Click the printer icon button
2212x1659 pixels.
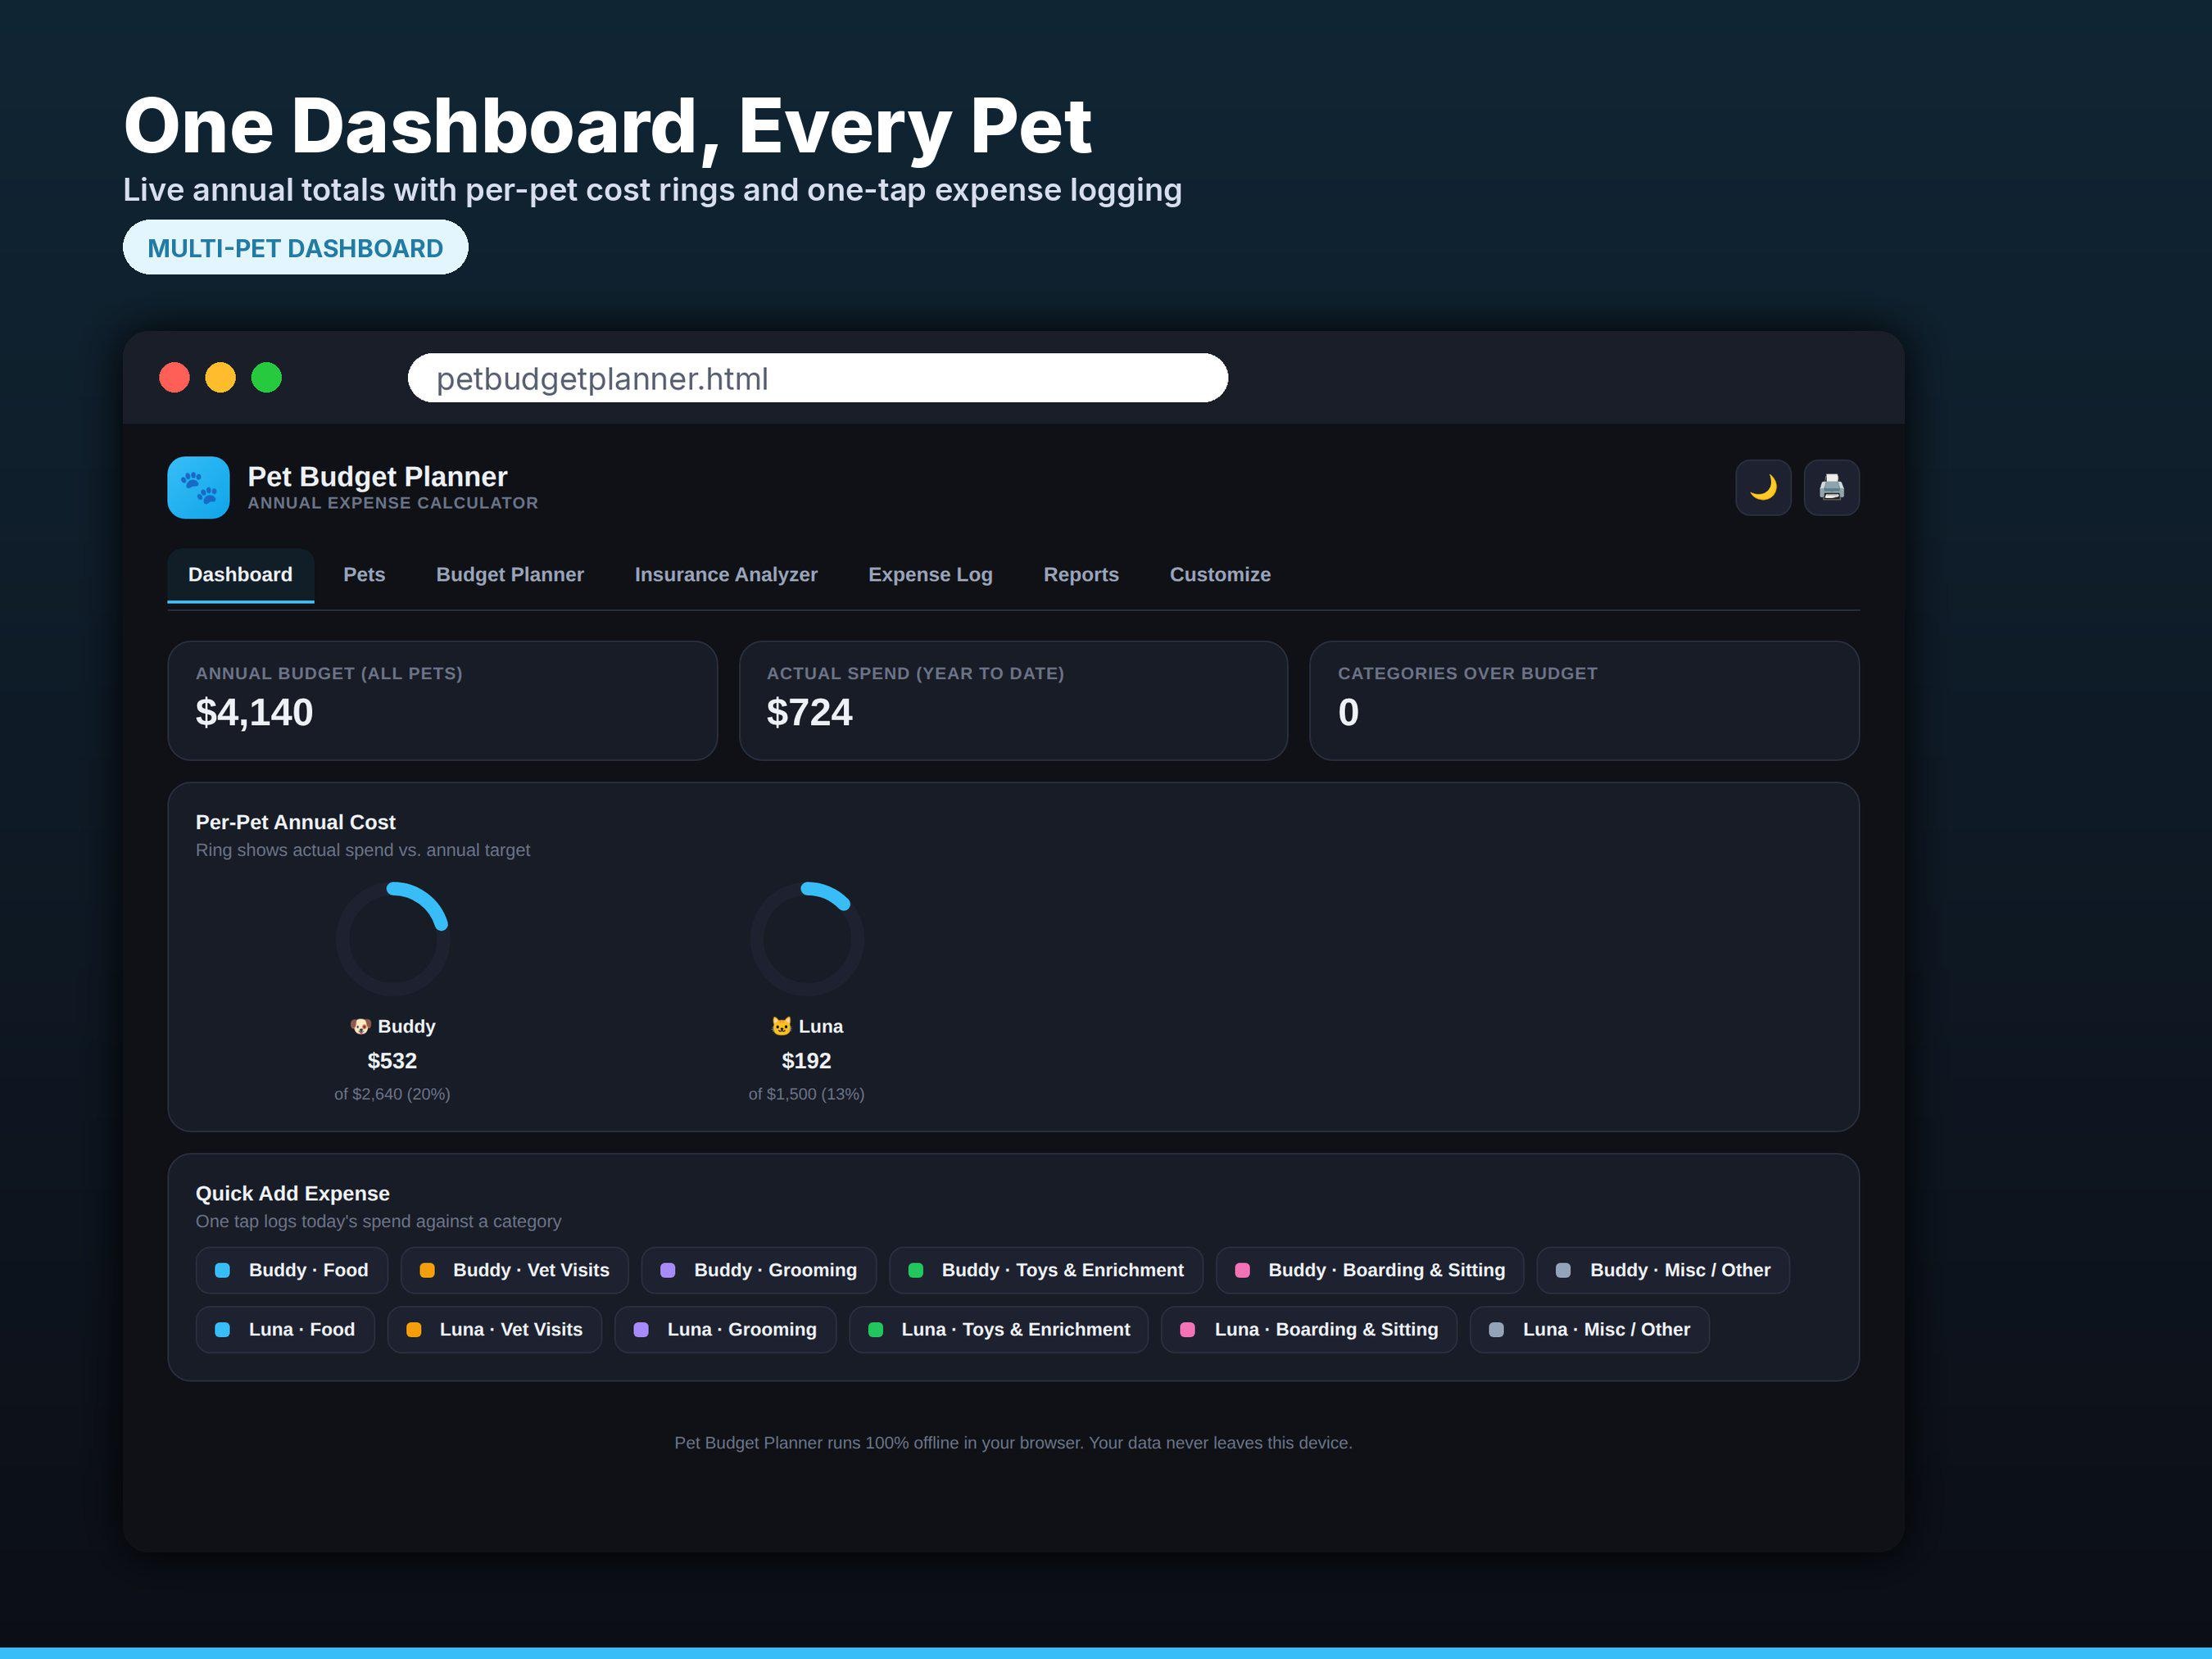pos(1831,488)
